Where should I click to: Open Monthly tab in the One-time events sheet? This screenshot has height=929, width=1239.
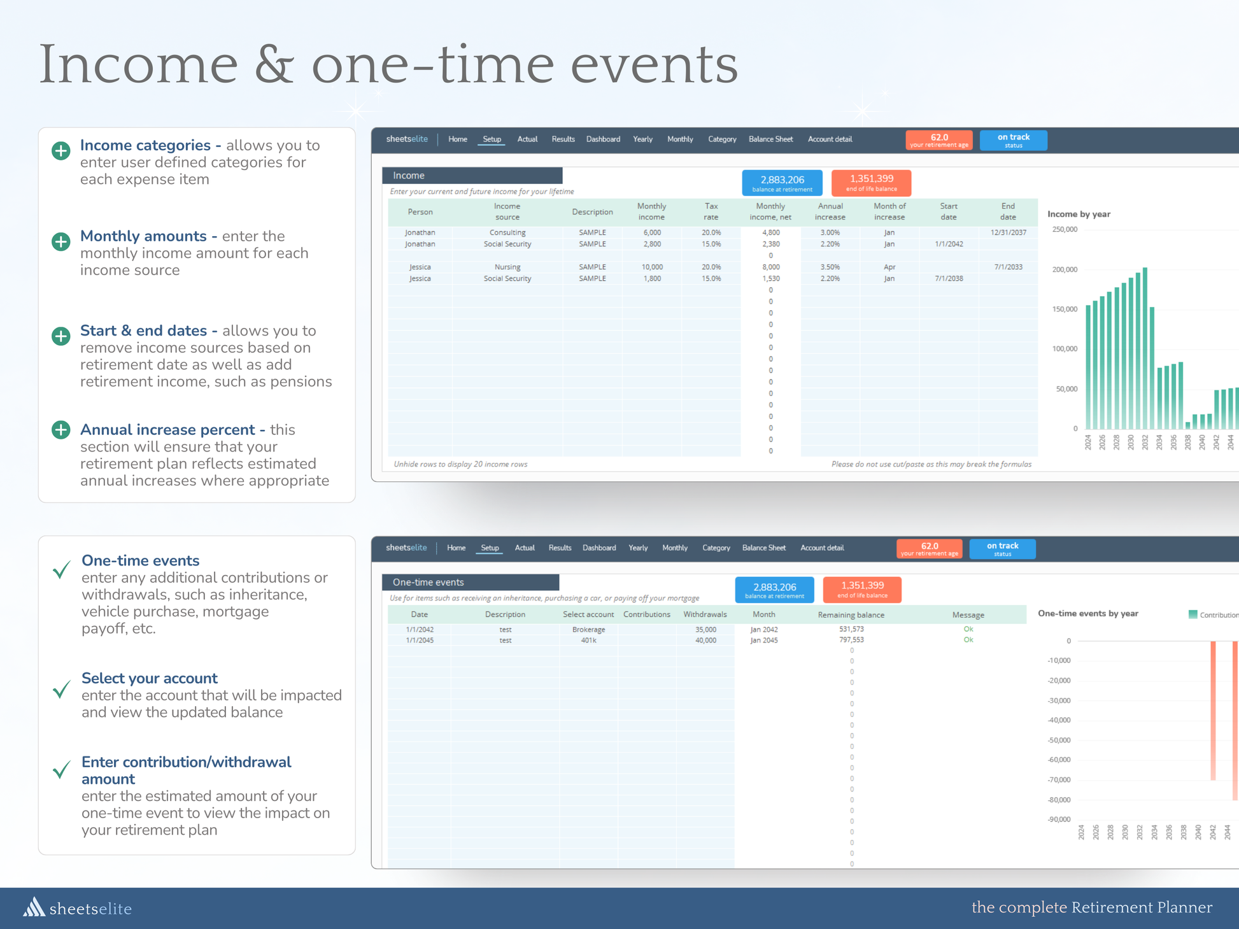tap(675, 548)
